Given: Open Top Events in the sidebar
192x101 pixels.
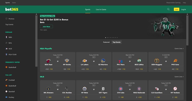Looking at the screenshot, I should [x=9, y=24].
